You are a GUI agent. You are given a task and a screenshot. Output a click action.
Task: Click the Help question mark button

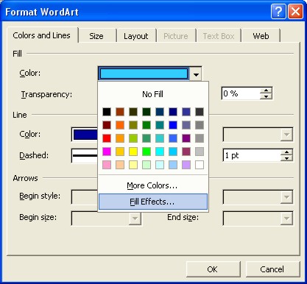pyautogui.click(x=278, y=12)
